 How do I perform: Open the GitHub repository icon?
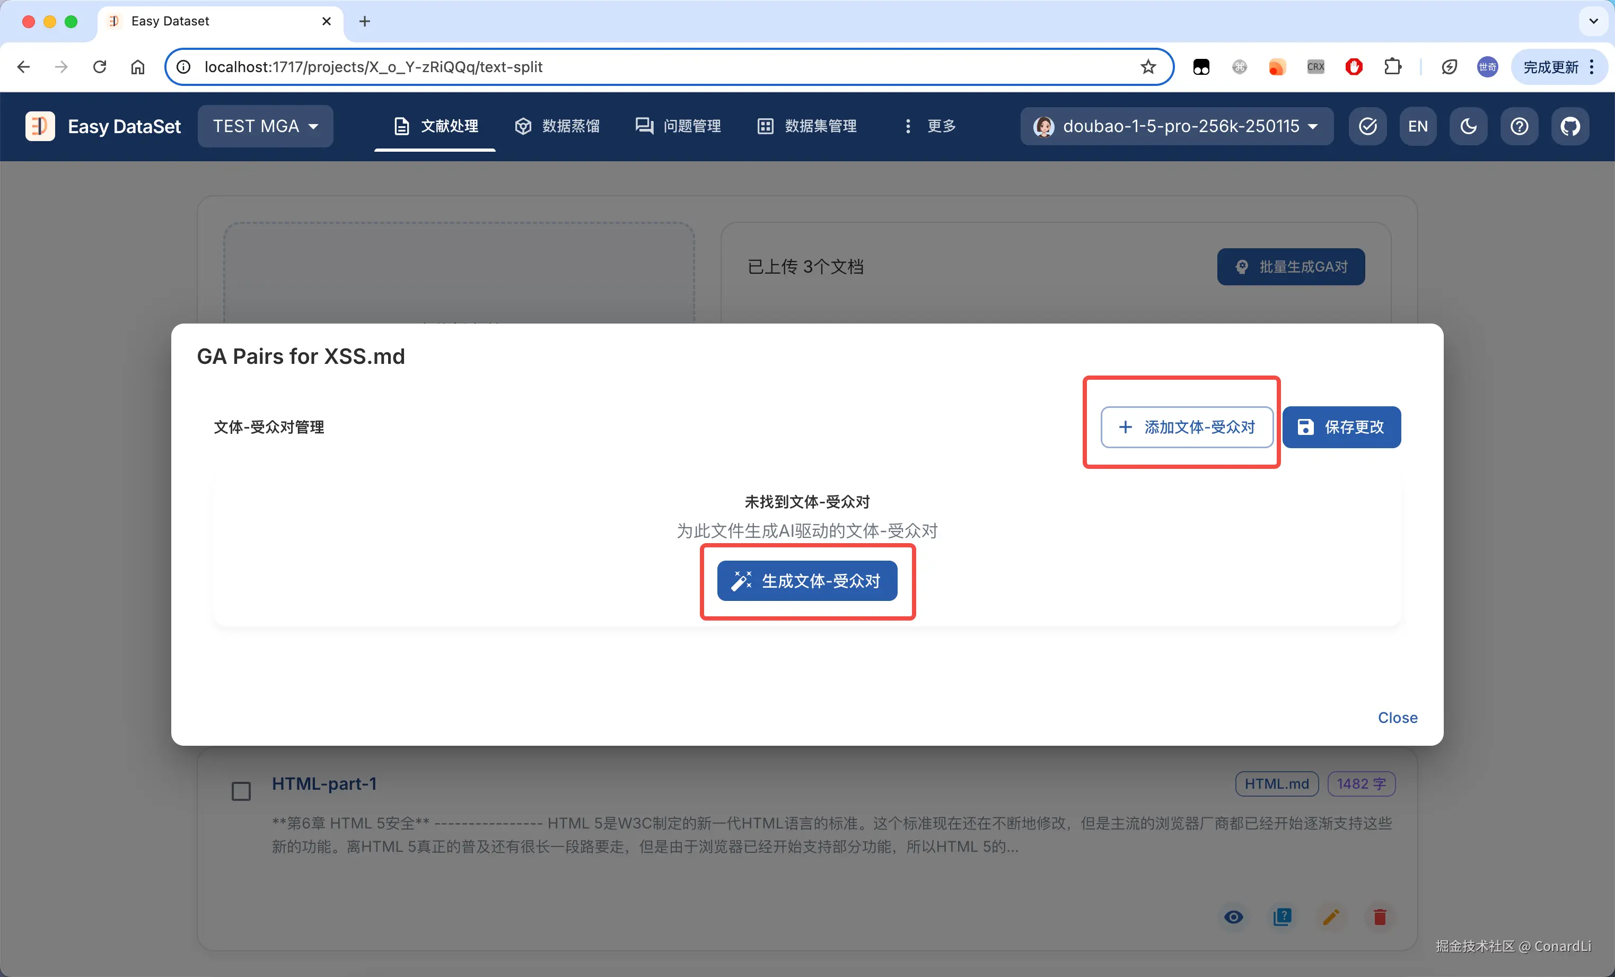[1570, 126]
